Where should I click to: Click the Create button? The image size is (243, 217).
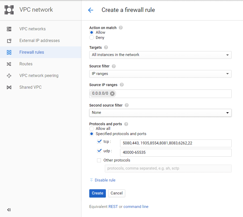click(98, 193)
